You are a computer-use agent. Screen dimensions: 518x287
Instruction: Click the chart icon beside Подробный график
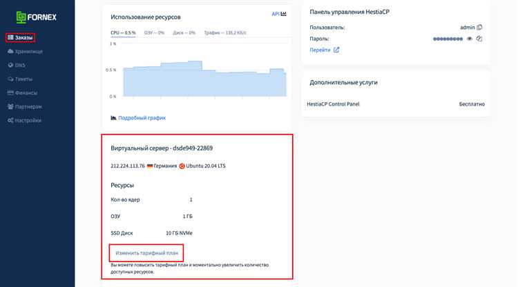[x=113, y=118]
